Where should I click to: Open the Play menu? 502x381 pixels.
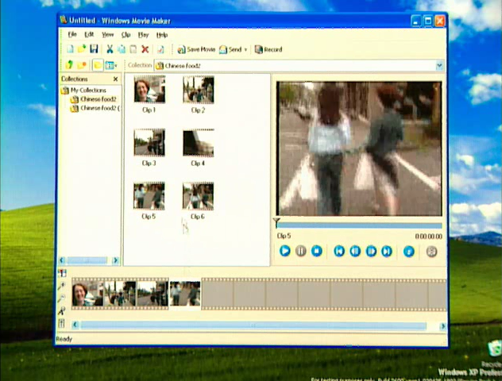coord(143,35)
